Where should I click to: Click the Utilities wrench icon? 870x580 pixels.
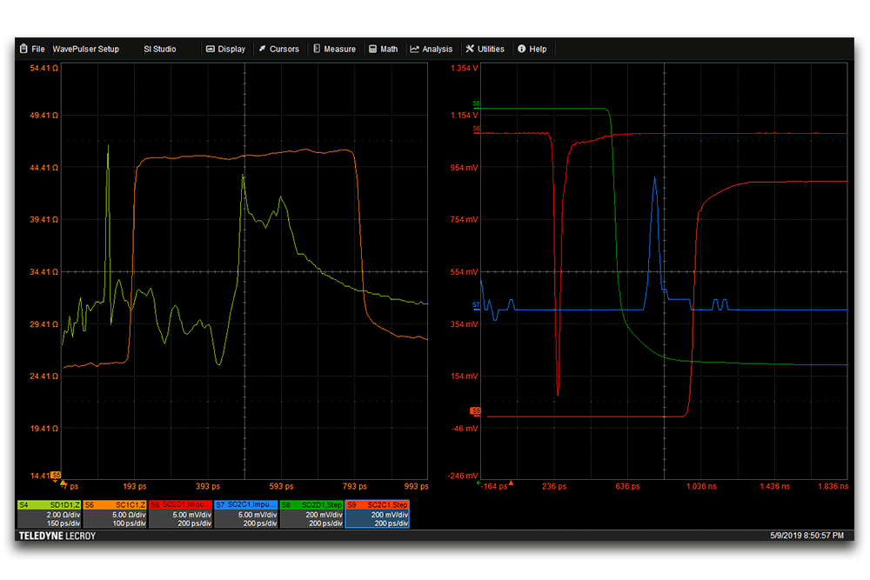tap(471, 50)
